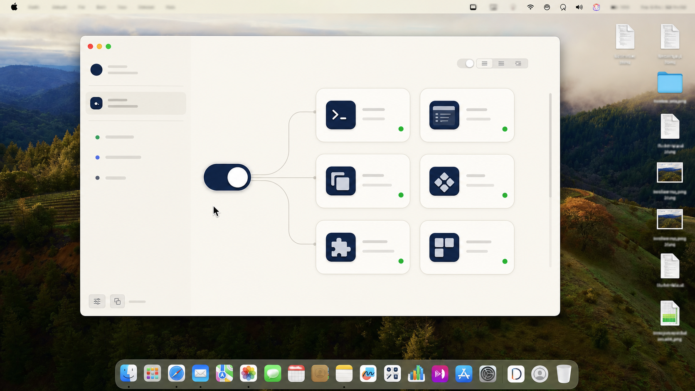
Task: Open the overlapping squares duplicate card
Action: pos(363,181)
